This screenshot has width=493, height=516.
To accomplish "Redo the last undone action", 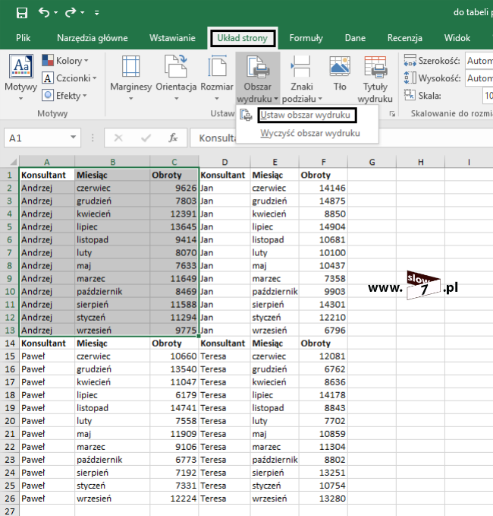I will pos(71,12).
